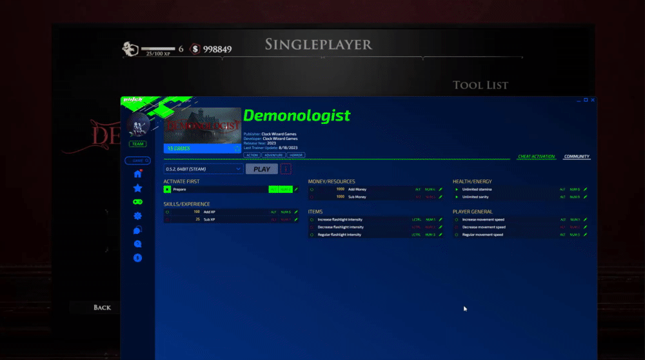
Task: Click the HORROR genre tag
Action: point(296,155)
